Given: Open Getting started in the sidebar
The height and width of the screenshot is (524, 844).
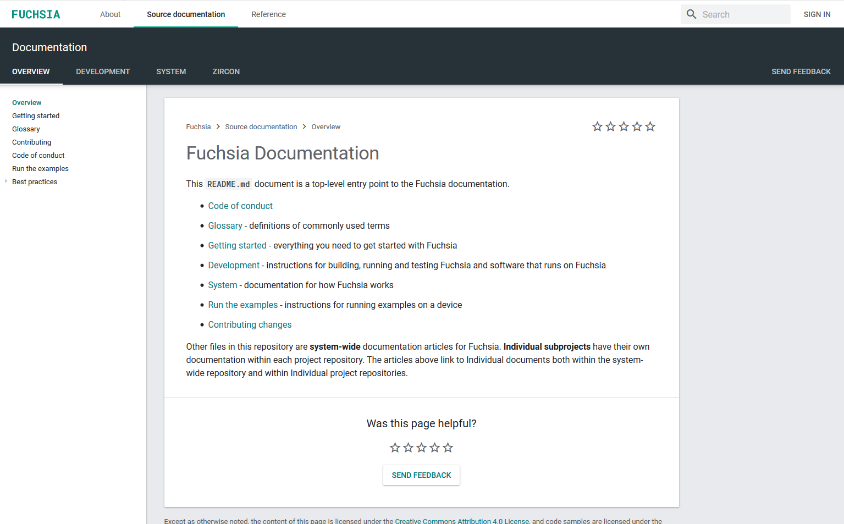Looking at the screenshot, I should pos(36,116).
